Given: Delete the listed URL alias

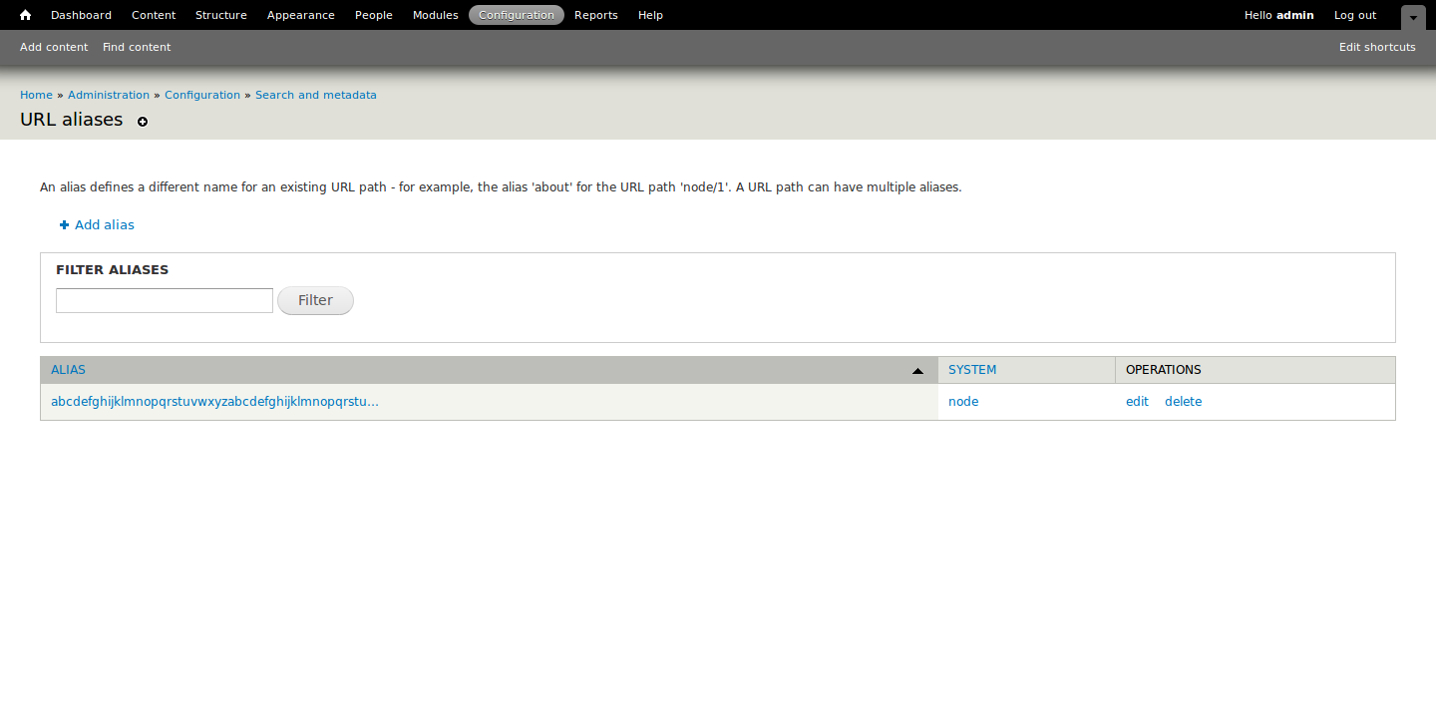Looking at the screenshot, I should (1183, 401).
